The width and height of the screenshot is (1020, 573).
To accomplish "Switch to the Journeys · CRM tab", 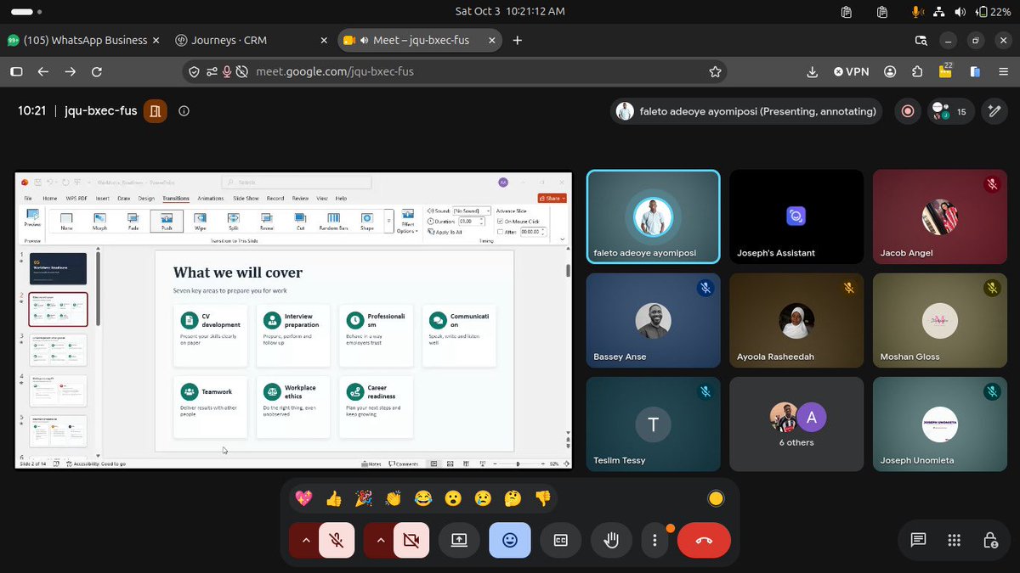I will coord(252,40).
